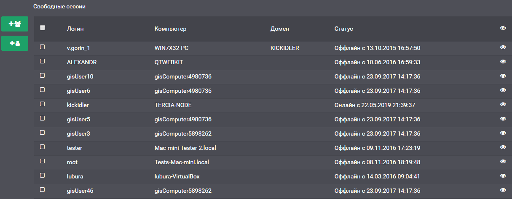This screenshot has width=512, height=199.
Task: Click eye icon for lubura session
Action: [x=503, y=176]
